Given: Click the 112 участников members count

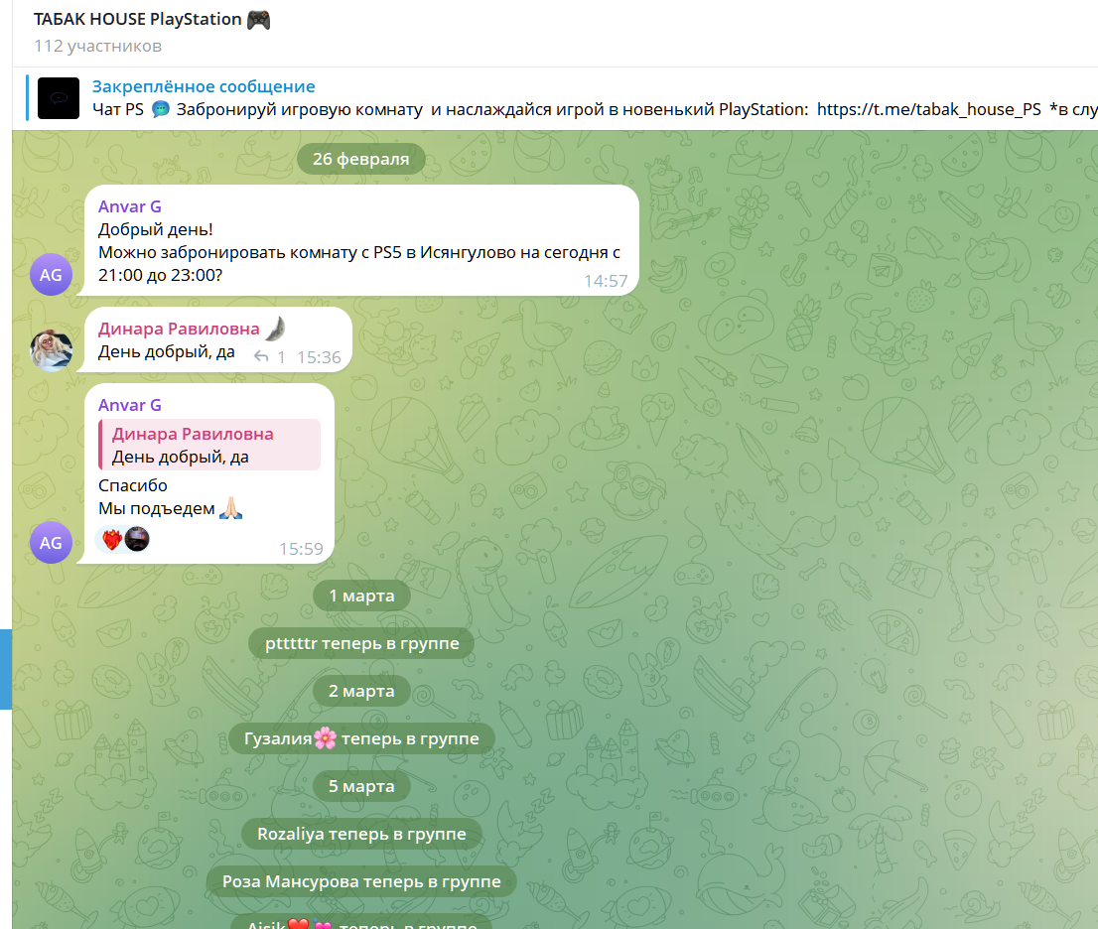Looking at the screenshot, I should point(98,47).
